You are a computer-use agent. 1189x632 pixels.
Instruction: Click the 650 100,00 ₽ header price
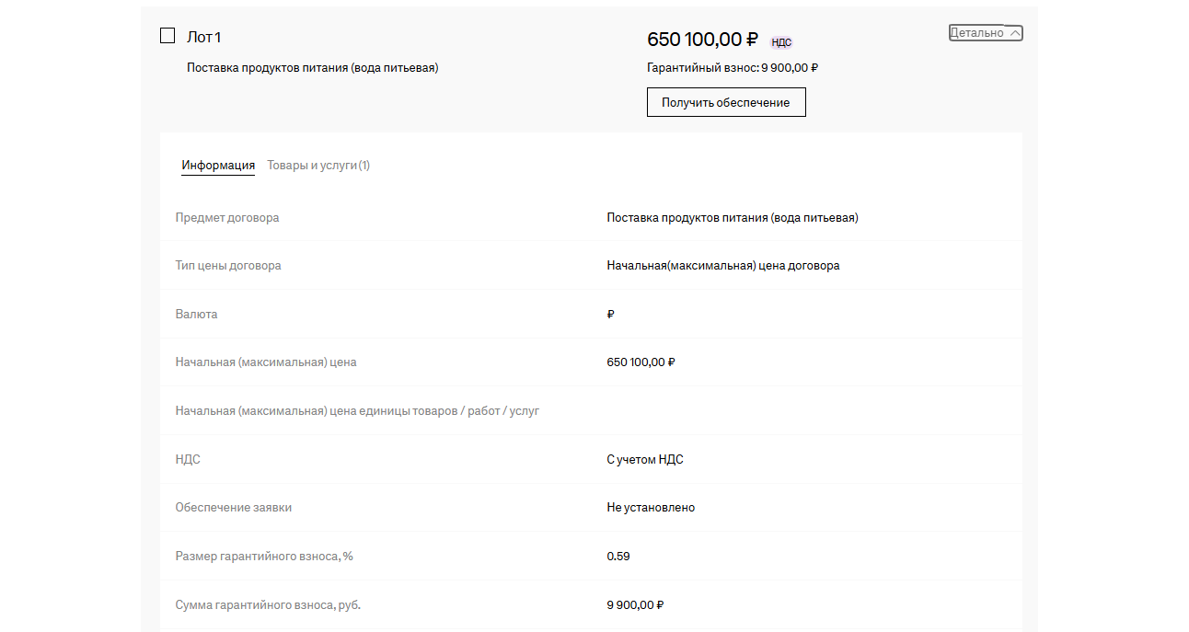coord(702,40)
